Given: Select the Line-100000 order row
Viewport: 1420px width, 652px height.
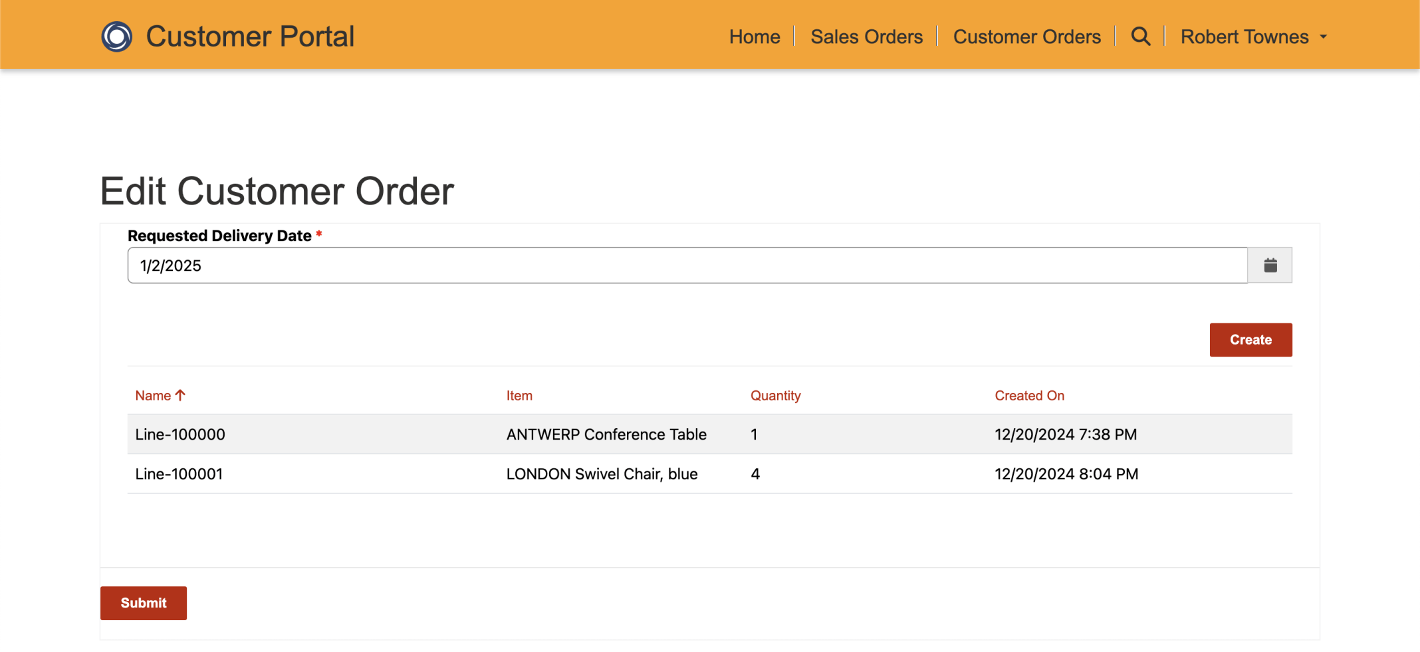Looking at the screenshot, I should 180,435.
